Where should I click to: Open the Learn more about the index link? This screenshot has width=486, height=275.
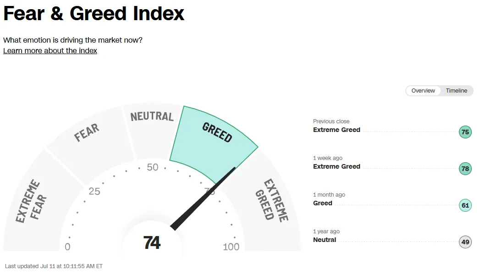[x=50, y=51]
